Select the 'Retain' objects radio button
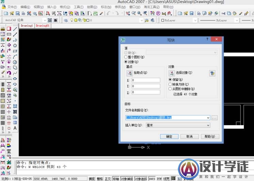 (170, 80)
